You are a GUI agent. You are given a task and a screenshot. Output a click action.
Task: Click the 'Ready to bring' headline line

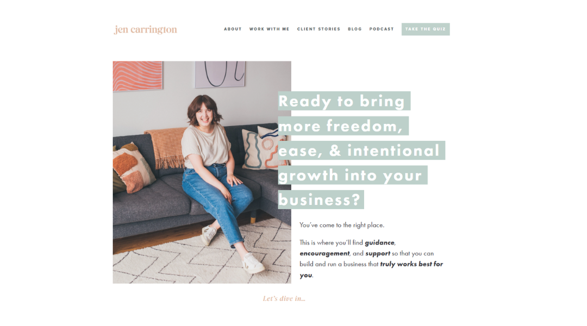(x=344, y=101)
